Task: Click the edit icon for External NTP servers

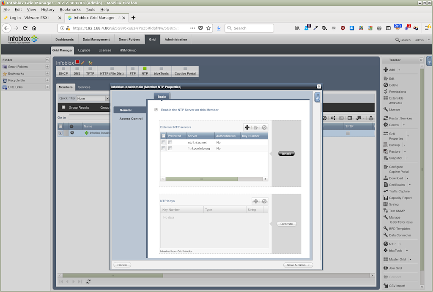Action: click(x=256, y=127)
